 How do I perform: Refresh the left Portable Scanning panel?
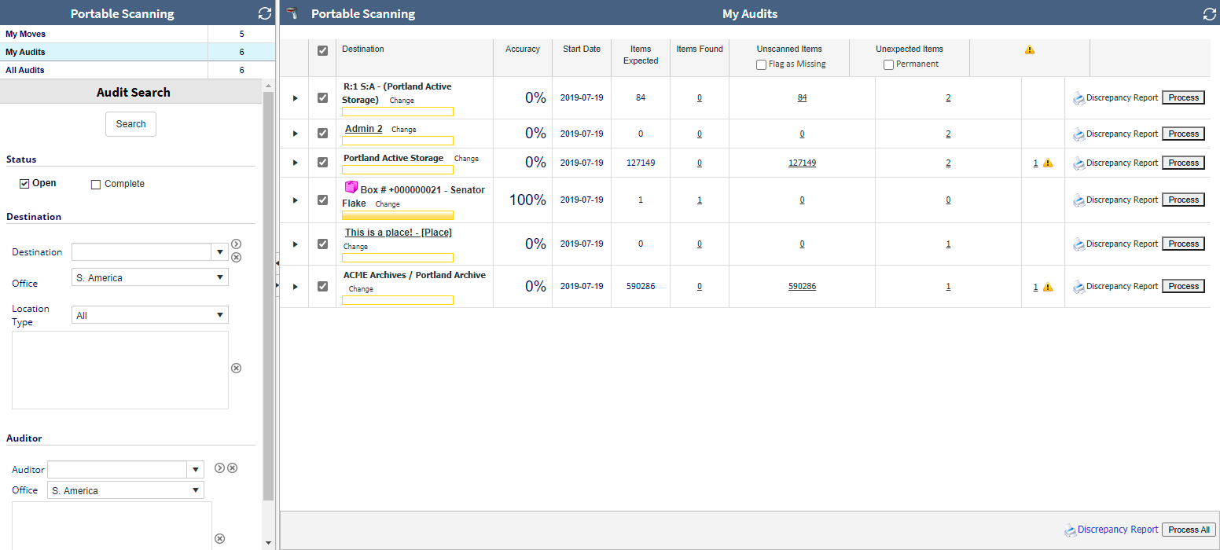[x=265, y=13]
